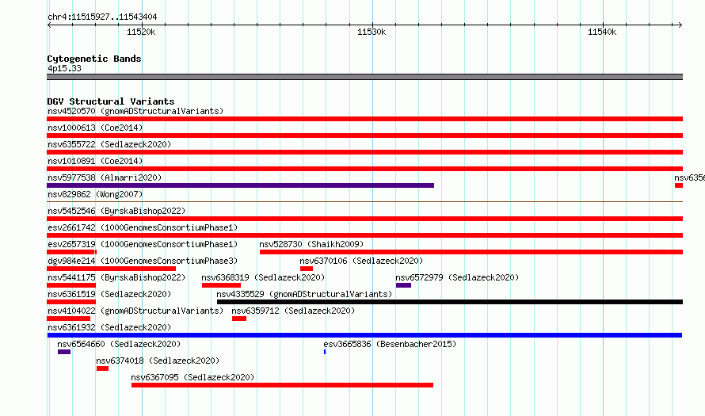This screenshot has height=416, width=705.
Task: Click the red nsv6361519 variant bar
Action: [x=71, y=302]
